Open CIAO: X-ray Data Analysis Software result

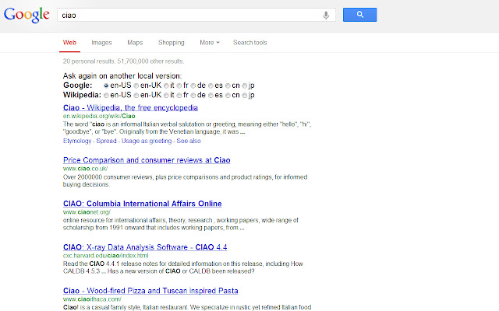point(145,247)
